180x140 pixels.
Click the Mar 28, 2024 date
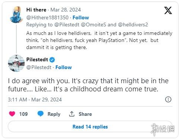tap(65, 10)
